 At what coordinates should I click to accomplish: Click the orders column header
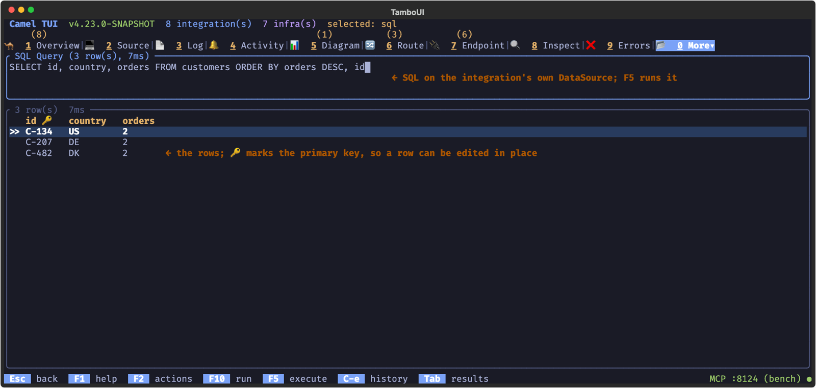tap(138, 121)
